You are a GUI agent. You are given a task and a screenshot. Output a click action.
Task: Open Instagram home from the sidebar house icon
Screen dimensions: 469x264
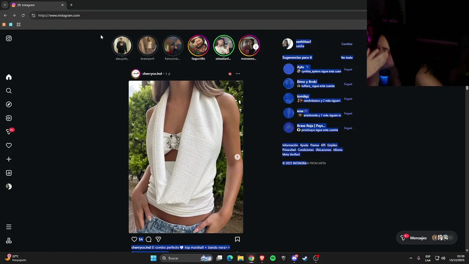point(9,77)
